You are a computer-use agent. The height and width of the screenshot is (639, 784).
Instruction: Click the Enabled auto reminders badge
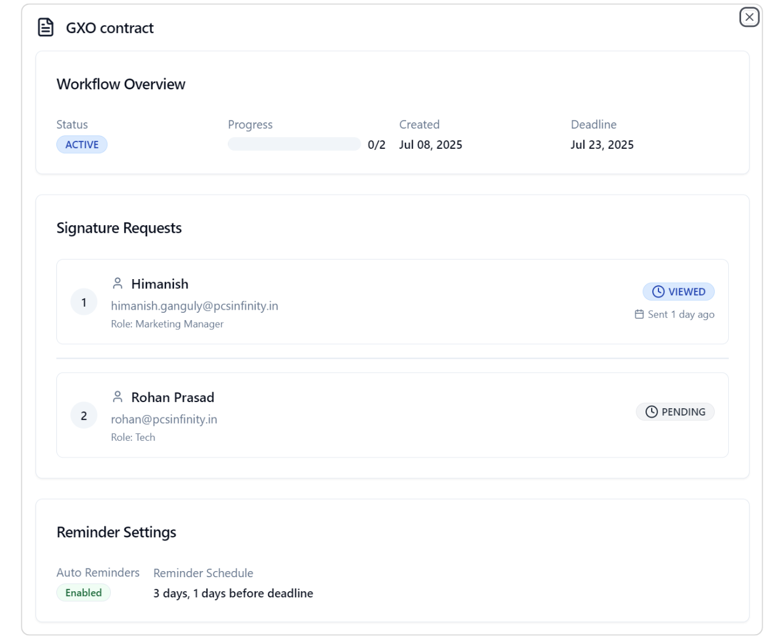[83, 592]
